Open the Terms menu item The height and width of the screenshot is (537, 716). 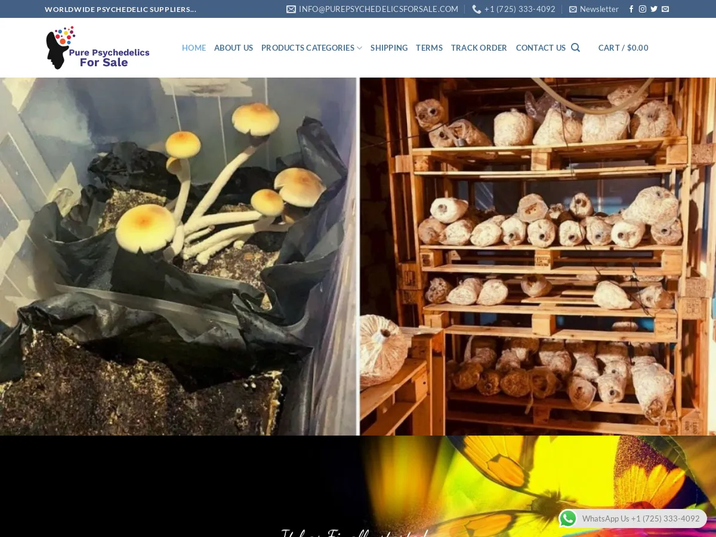click(x=429, y=48)
